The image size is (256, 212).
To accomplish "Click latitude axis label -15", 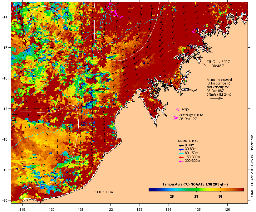I will [x=4, y=48].
